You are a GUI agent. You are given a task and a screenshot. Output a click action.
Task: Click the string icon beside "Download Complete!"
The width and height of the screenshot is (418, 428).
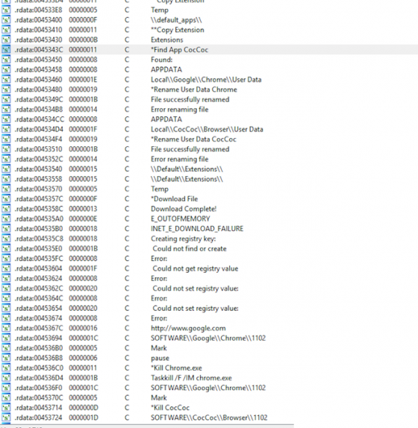[6, 209]
